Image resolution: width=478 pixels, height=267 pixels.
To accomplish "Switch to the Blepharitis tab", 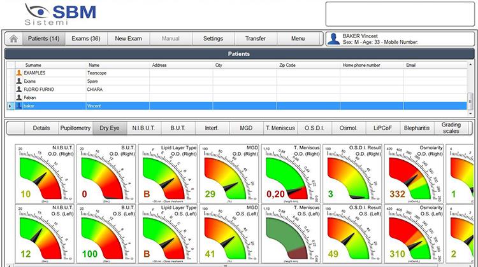I will click(417, 128).
